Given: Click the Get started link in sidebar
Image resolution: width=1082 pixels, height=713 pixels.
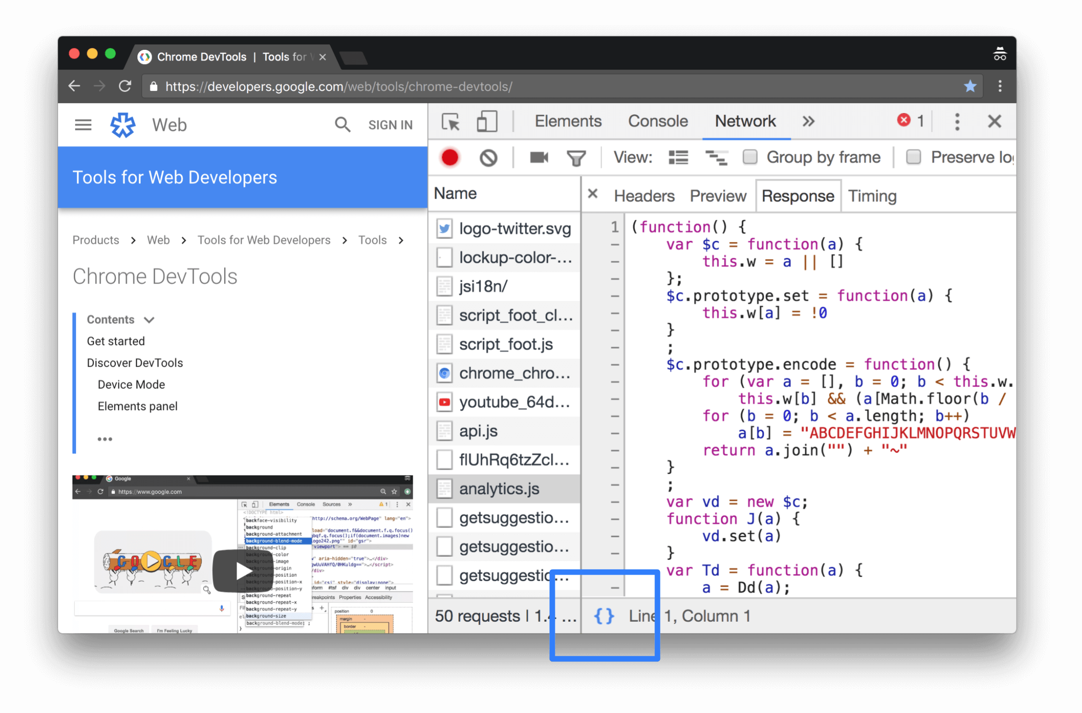Looking at the screenshot, I should click(x=115, y=340).
